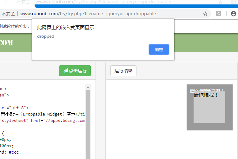Click the code editor scrollbar thumb
This screenshot has width=238, height=159.
[88, 124]
